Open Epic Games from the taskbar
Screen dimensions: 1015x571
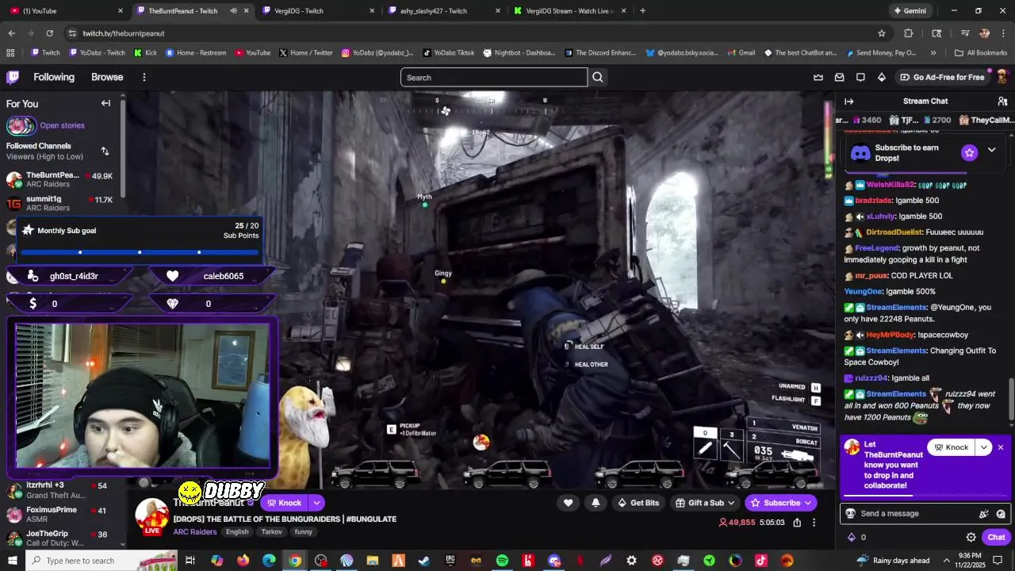click(450, 561)
